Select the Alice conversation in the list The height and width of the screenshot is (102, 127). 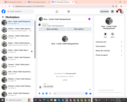(x=17, y=23)
